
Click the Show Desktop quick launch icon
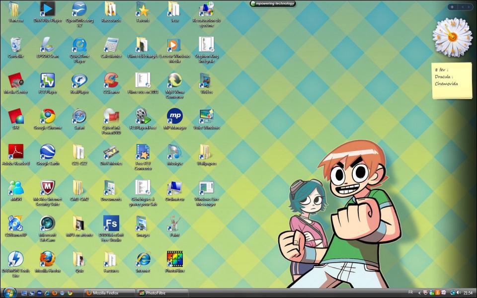(x=24, y=293)
